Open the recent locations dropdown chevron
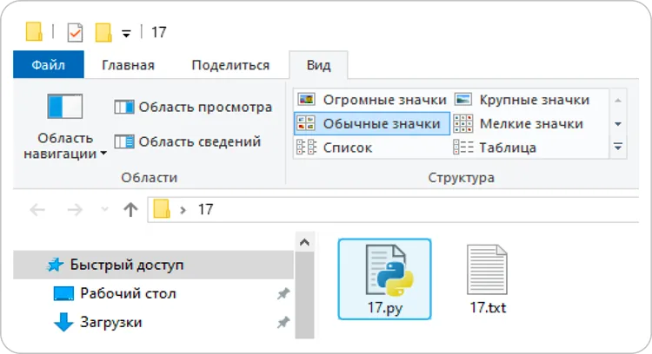The height and width of the screenshot is (354, 652). [104, 210]
